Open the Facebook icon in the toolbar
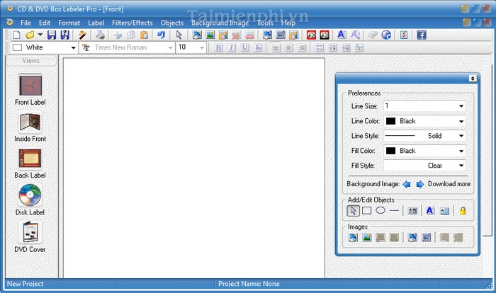 pyautogui.click(x=422, y=35)
